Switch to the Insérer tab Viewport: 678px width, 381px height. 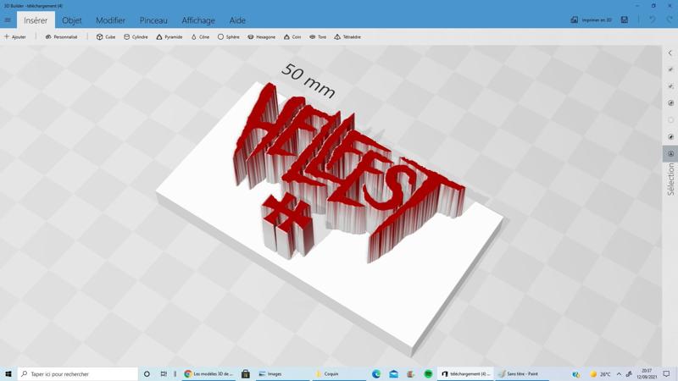[x=36, y=20]
